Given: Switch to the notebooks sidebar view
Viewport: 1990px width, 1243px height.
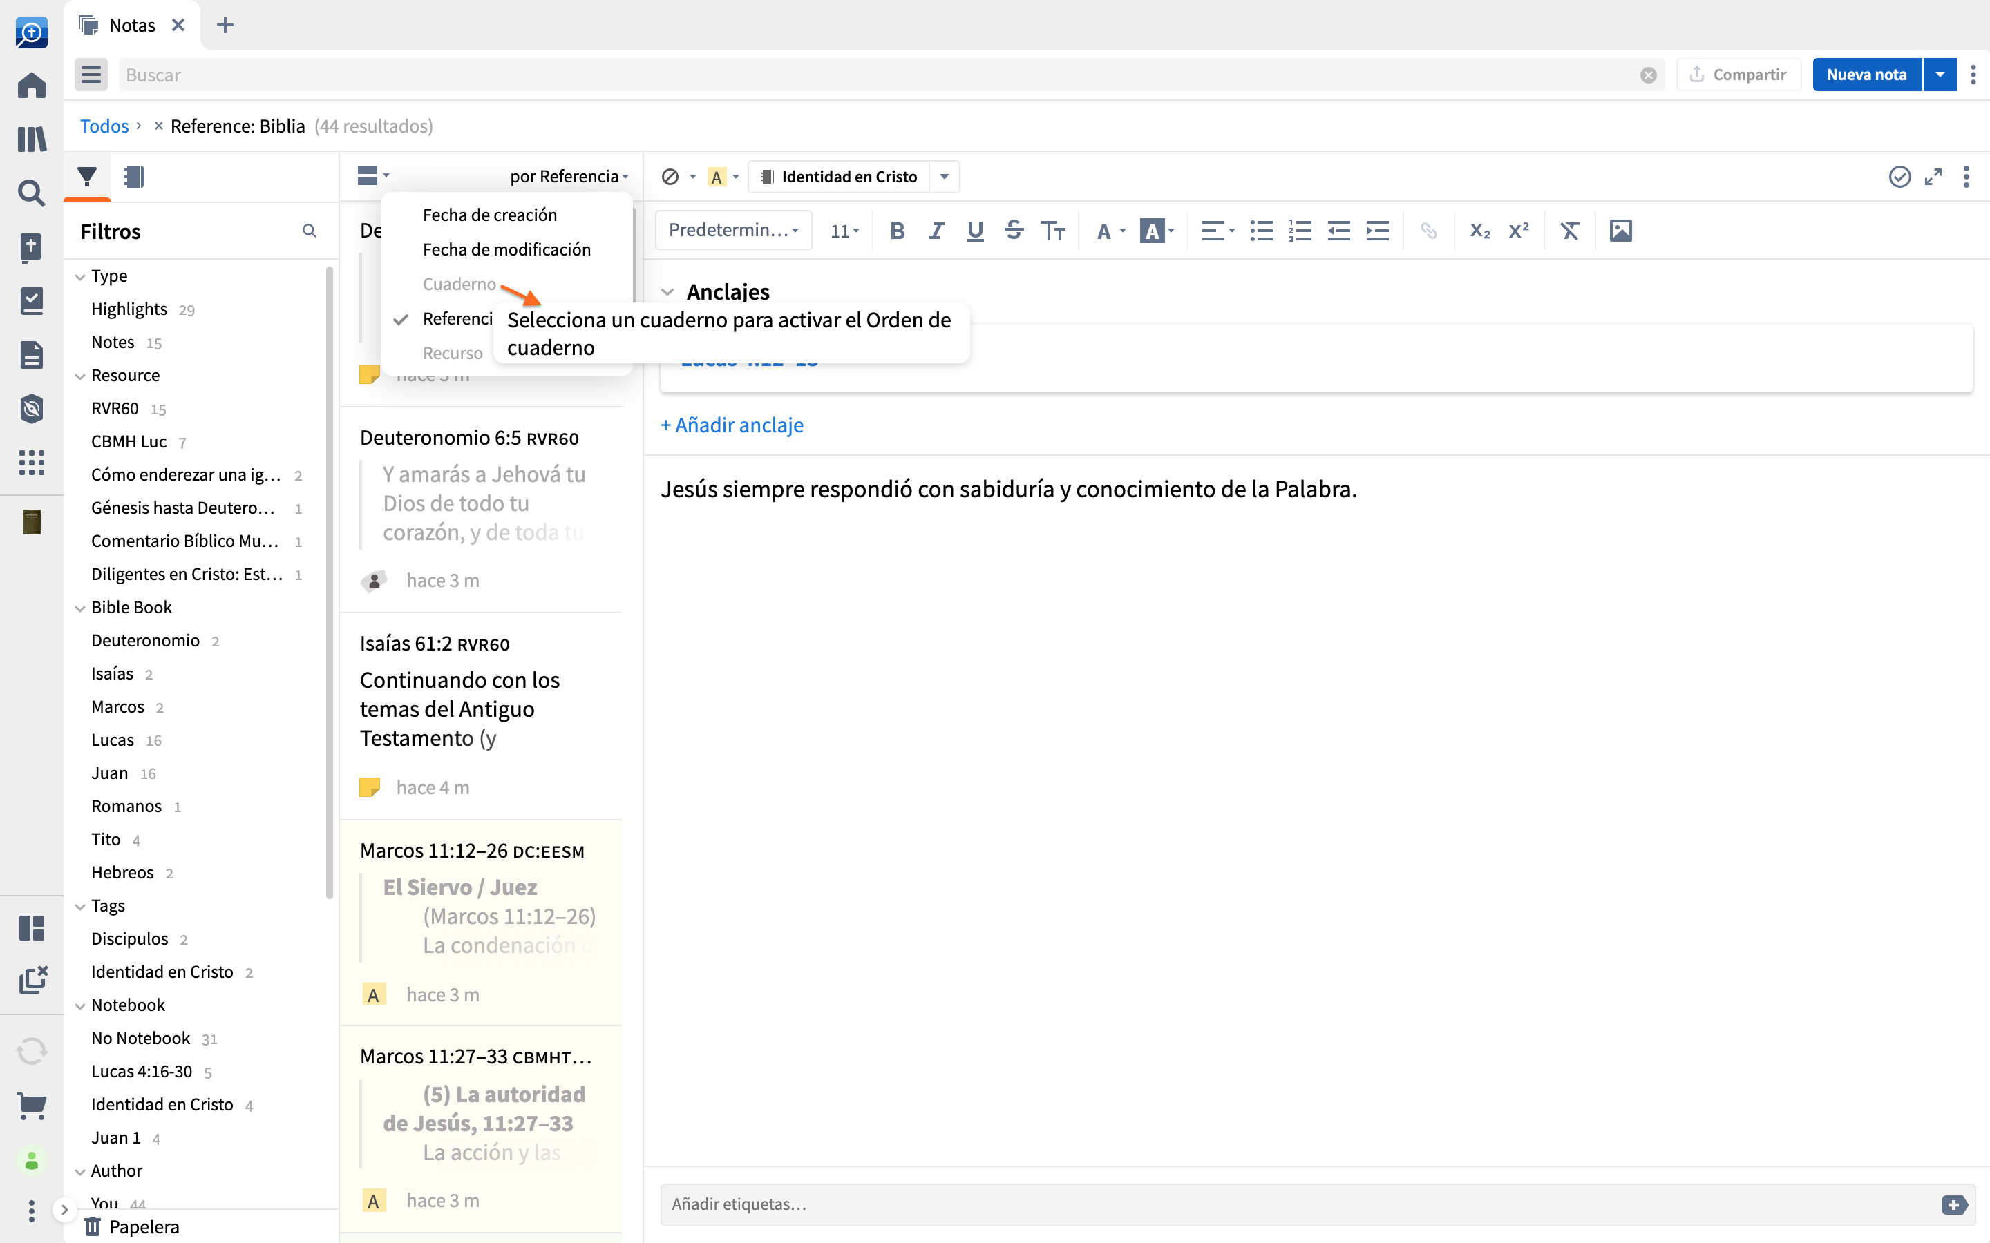Looking at the screenshot, I should [134, 177].
